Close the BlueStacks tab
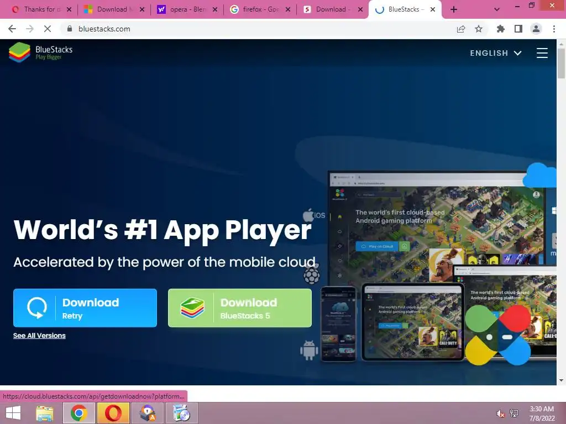 [432, 10]
